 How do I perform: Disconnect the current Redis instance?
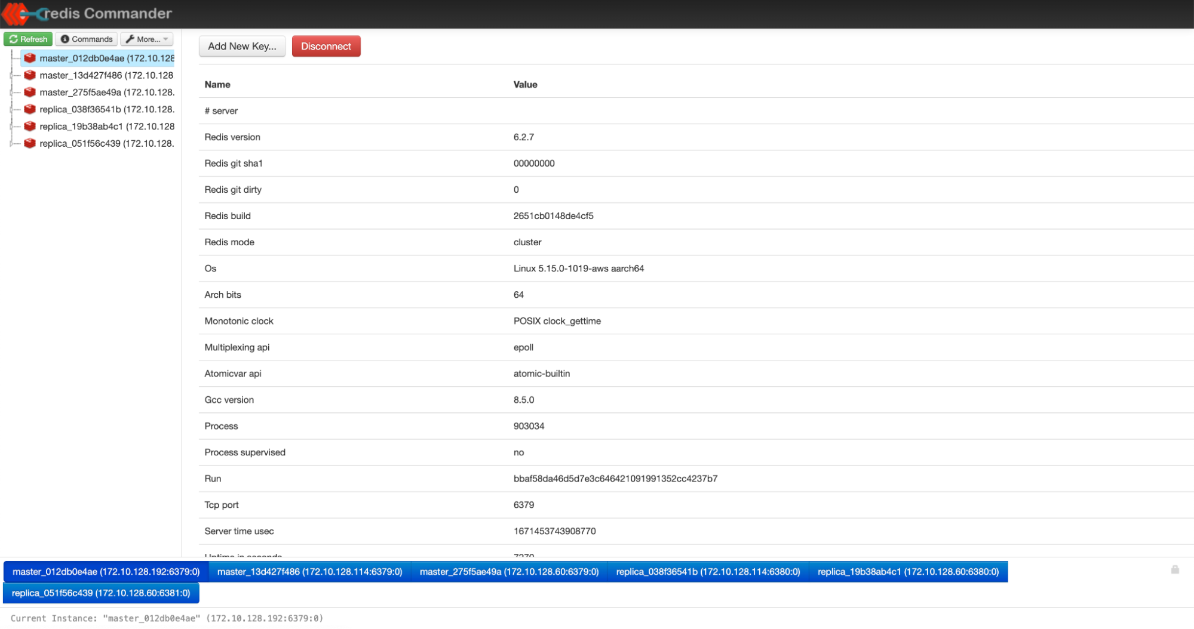326,46
